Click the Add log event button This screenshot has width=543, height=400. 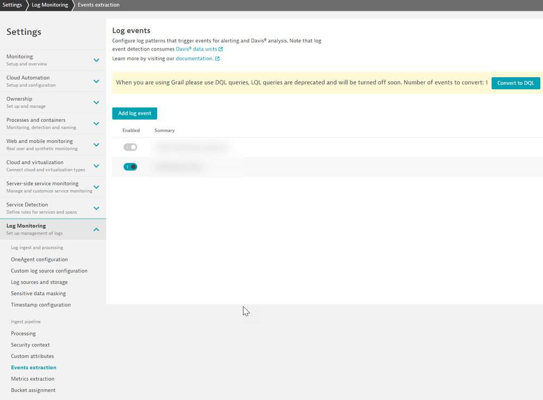tap(134, 113)
